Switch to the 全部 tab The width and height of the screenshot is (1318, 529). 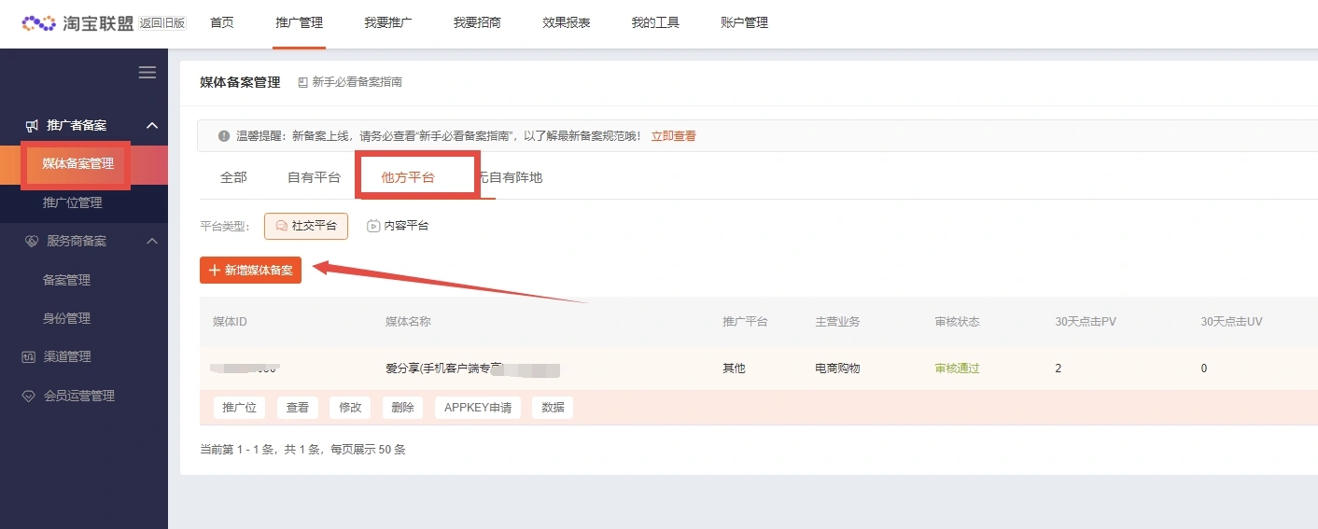[x=233, y=177]
